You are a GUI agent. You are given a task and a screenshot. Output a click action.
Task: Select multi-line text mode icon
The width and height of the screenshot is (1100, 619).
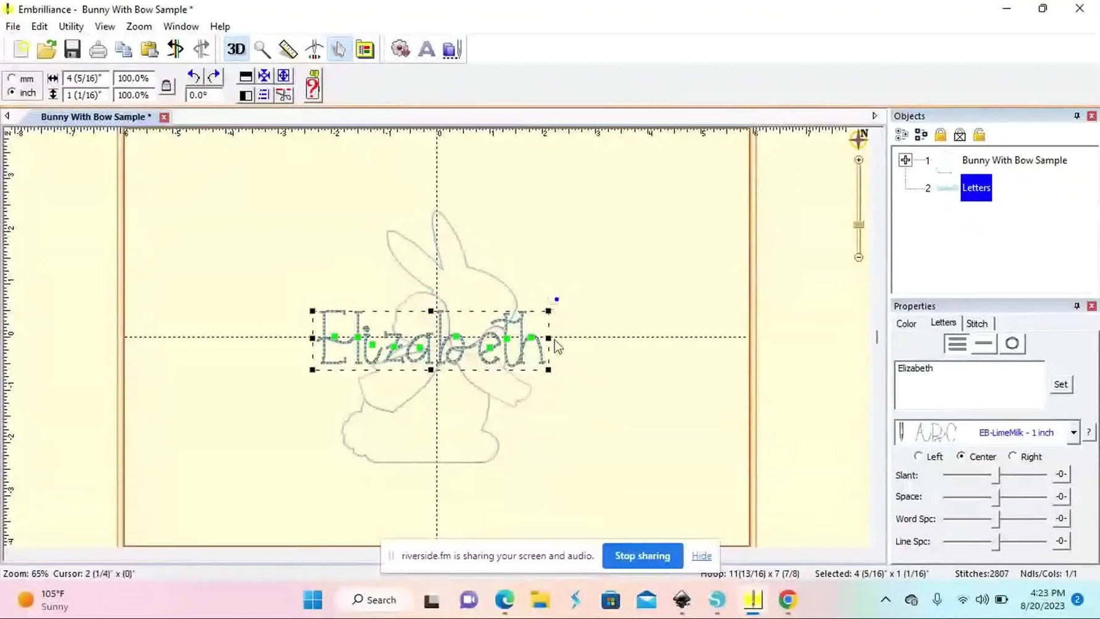957,344
